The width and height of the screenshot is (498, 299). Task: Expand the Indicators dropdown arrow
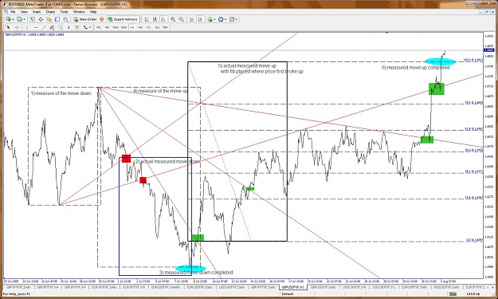pyautogui.click(x=214, y=19)
